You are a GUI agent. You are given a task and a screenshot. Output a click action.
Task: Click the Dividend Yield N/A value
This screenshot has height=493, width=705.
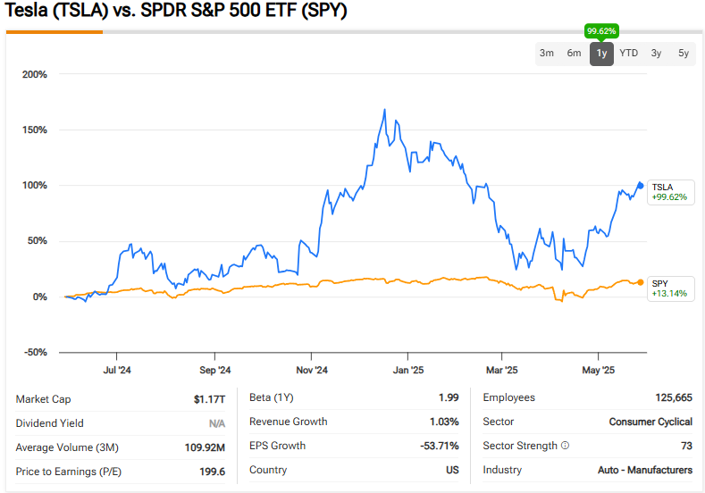pyautogui.click(x=217, y=423)
